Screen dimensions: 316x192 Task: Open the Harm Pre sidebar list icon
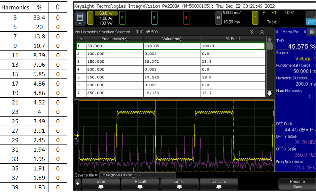(312, 32)
